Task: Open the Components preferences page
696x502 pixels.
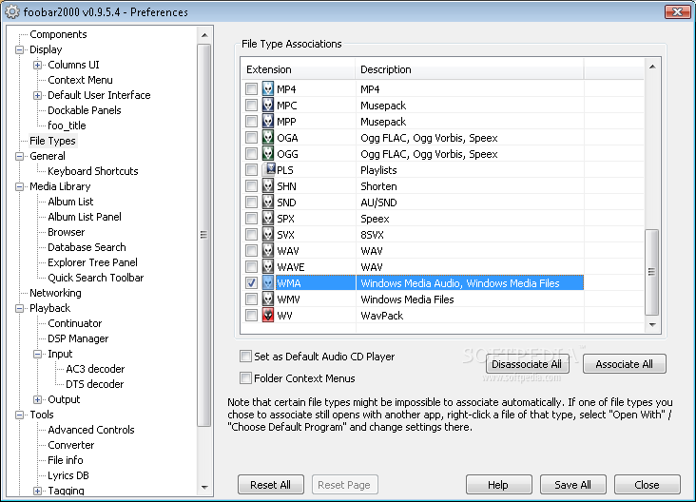Action: [x=58, y=34]
